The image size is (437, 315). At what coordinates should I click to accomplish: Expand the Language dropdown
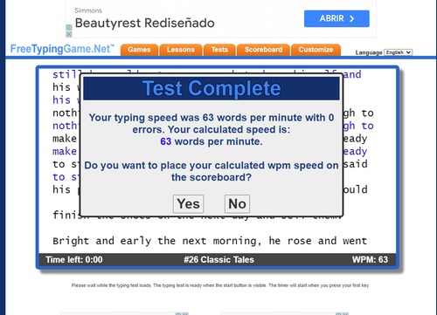pos(398,52)
